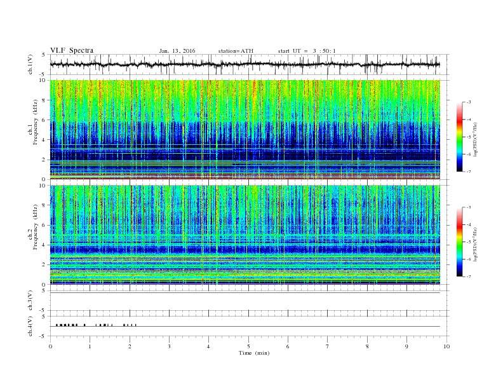This screenshot has width=503, height=389.
Task: Click the -7 tick on the ch.2 colorbar
Action: 469,276
